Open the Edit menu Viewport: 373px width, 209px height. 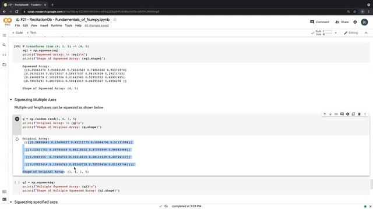[x=25, y=26]
